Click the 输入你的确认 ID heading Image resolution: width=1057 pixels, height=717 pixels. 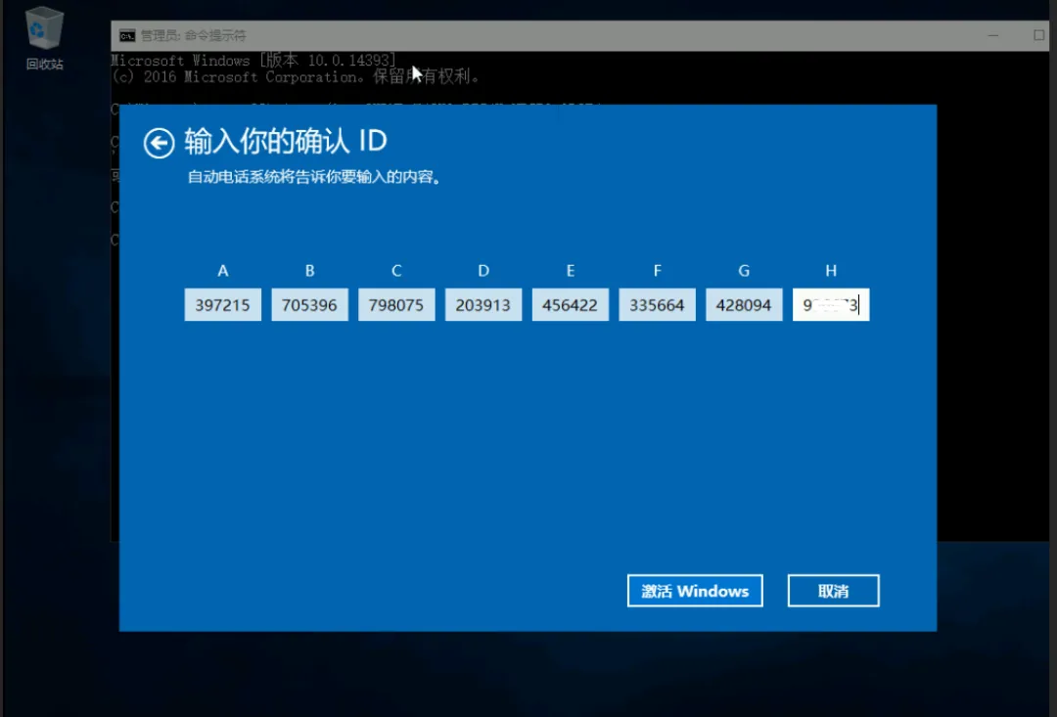point(286,142)
